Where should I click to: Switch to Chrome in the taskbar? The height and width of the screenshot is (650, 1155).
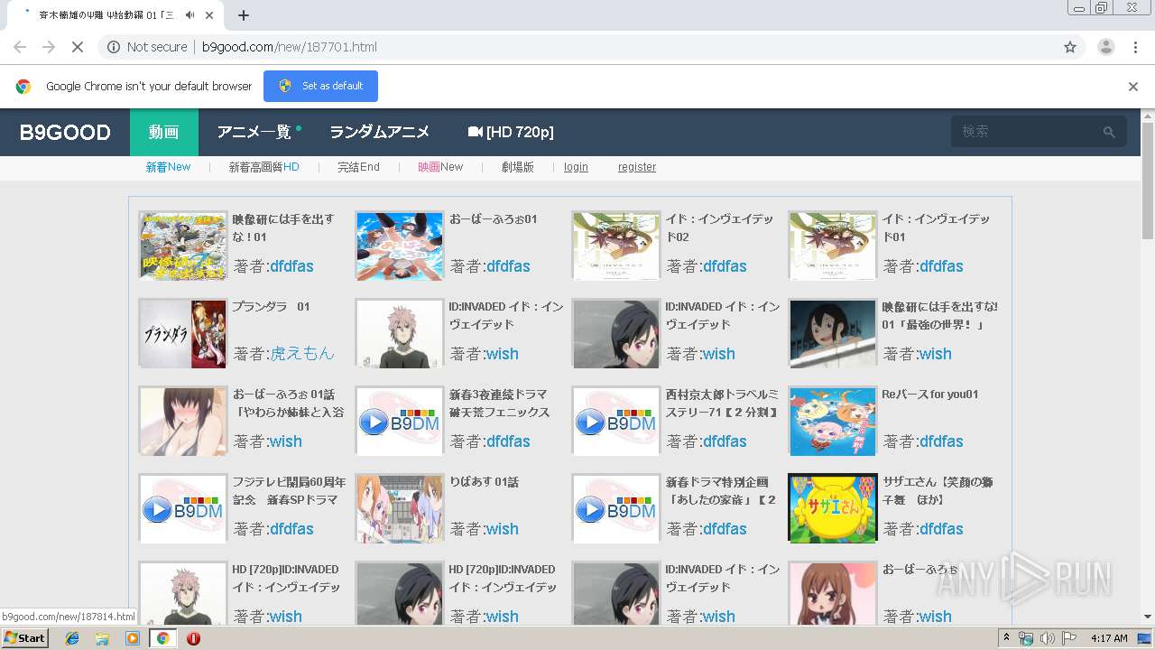[x=162, y=638]
